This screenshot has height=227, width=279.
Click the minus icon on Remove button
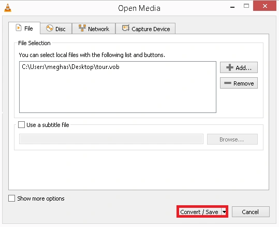click(228, 83)
